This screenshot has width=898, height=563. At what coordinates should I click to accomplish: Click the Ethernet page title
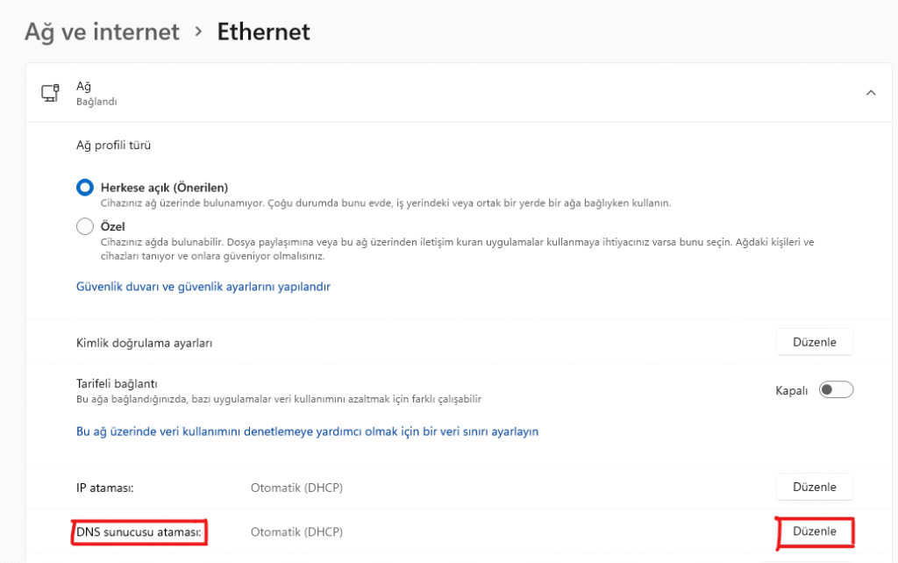[x=263, y=32]
